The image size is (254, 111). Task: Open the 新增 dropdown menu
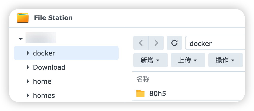(150, 60)
